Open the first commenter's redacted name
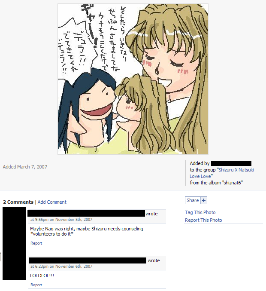 86,213
